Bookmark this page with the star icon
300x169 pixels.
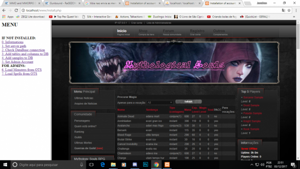tap(289, 10)
